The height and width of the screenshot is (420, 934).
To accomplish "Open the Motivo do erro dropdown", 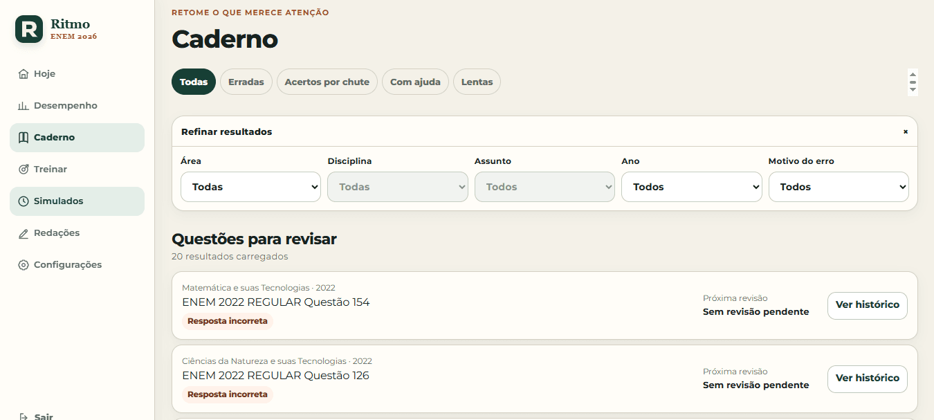I will [839, 187].
